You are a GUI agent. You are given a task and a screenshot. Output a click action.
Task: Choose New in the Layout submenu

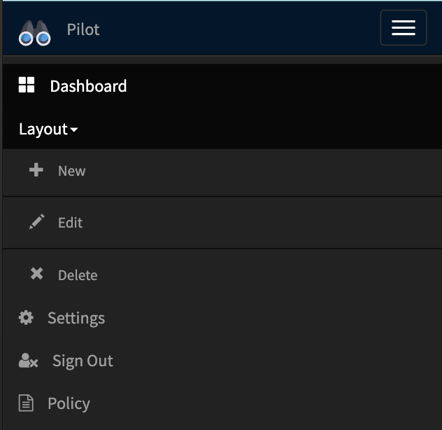71,171
